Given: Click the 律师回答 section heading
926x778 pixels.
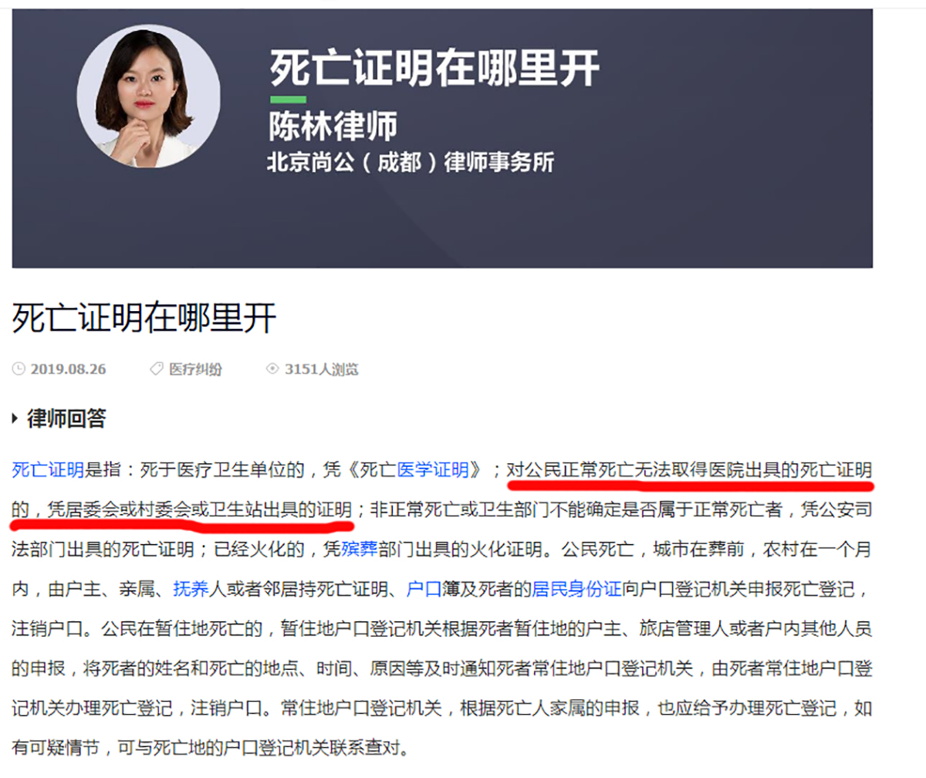Looking at the screenshot, I should click(x=66, y=419).
